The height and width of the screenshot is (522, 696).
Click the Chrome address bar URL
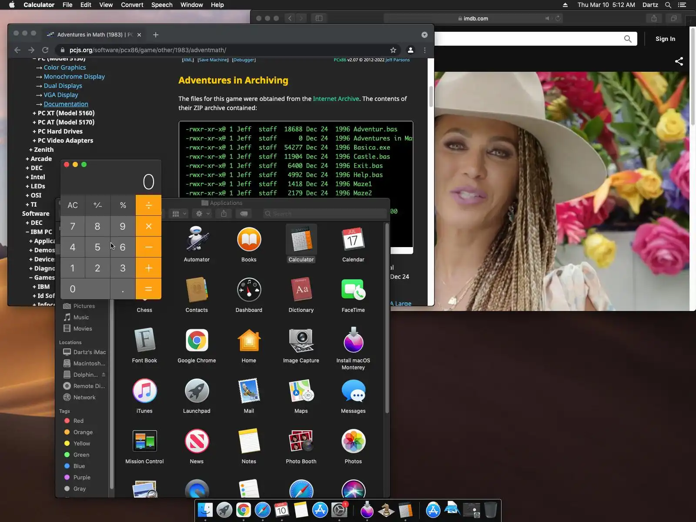click(148, 50)
